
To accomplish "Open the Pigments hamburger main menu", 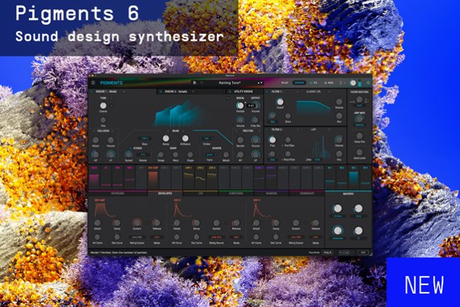I will click(x=93, y=83).
